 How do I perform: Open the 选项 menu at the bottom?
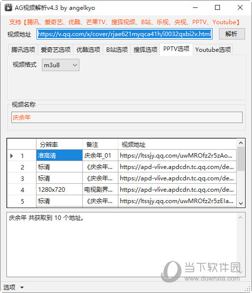[13, 287]
